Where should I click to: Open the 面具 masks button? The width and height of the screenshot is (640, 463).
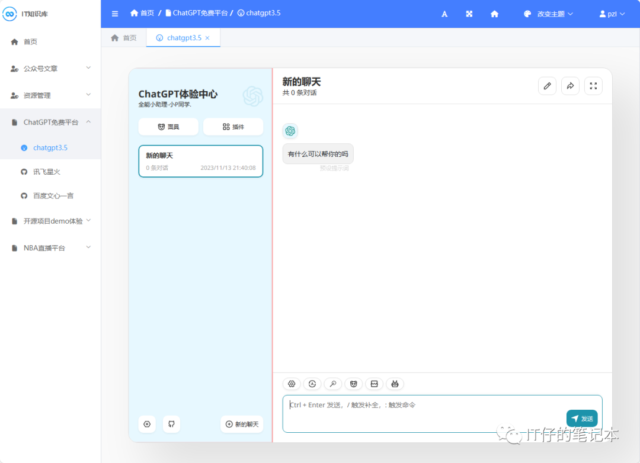168,127
